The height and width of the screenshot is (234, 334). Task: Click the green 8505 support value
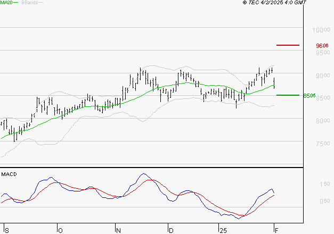pos(309,96)
